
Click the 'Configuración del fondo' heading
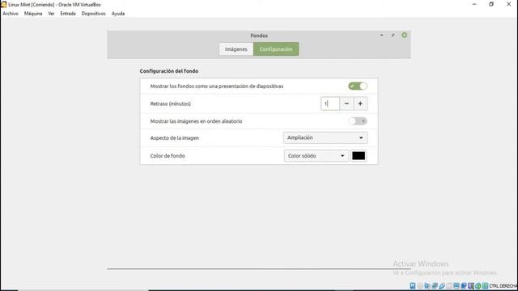pos(169,71)
